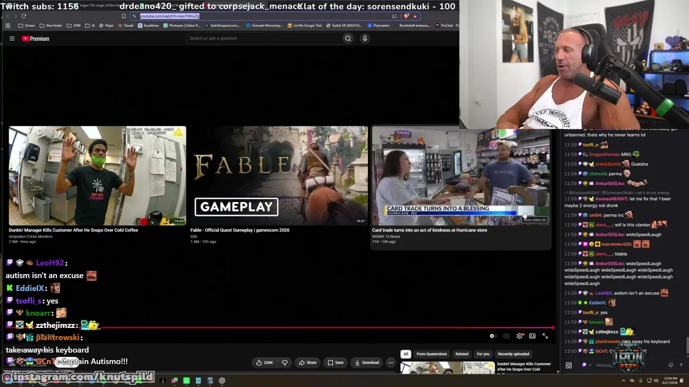Play the Dunkin' Manager video thumbnail
The width and height of the screenshot is (689, 387).
(x=97, y=176)
